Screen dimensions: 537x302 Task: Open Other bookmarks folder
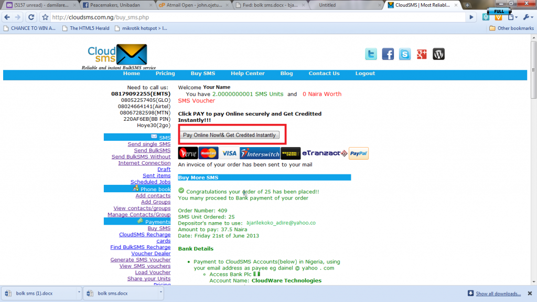point(511,28)
